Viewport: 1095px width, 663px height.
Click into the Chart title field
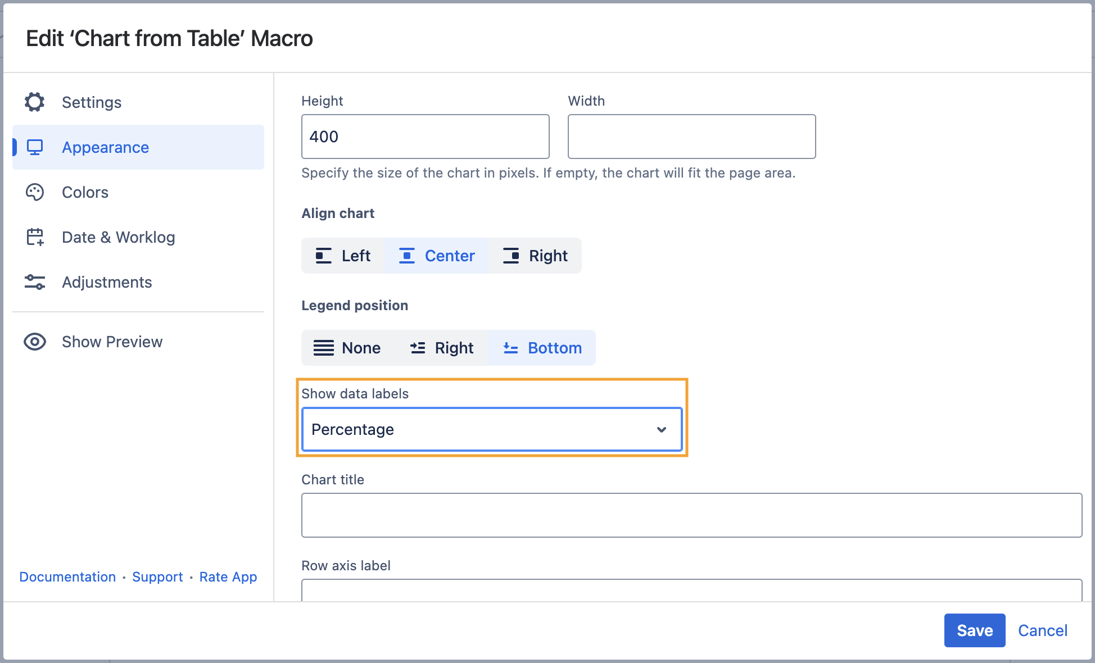point(691,515)
